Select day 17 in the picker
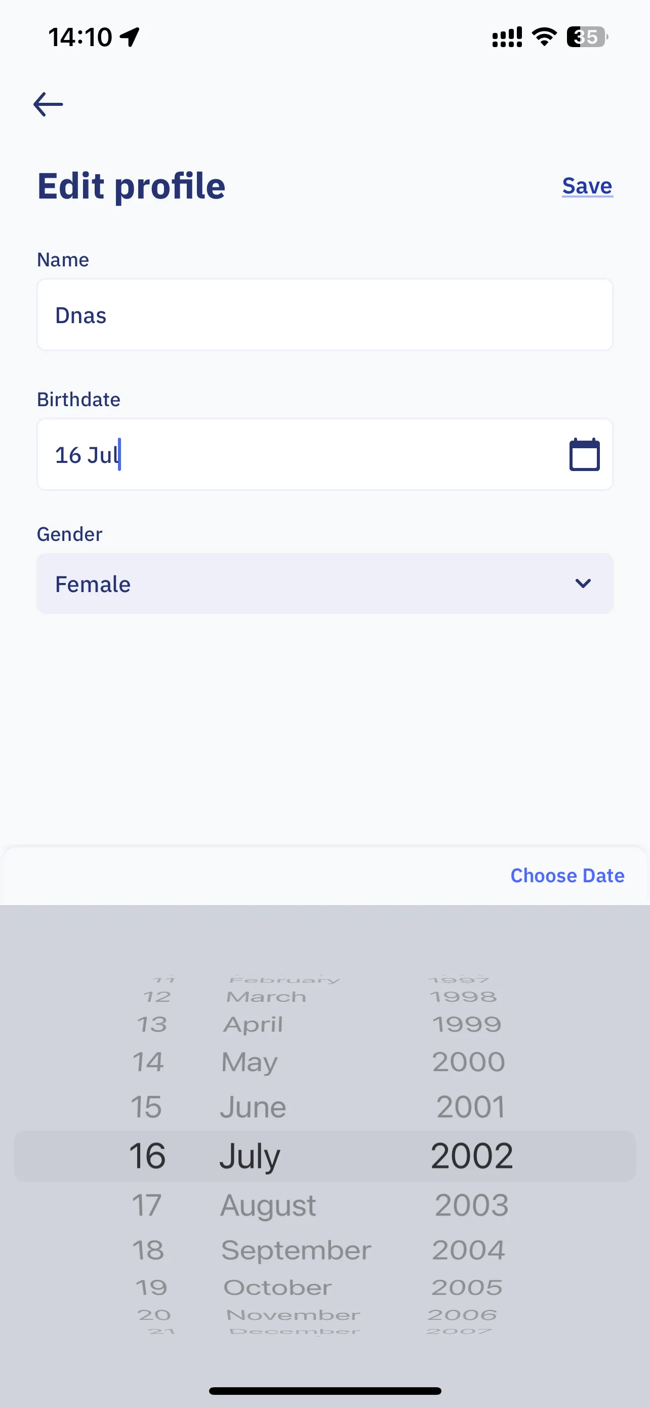 tap(147, 1205)
